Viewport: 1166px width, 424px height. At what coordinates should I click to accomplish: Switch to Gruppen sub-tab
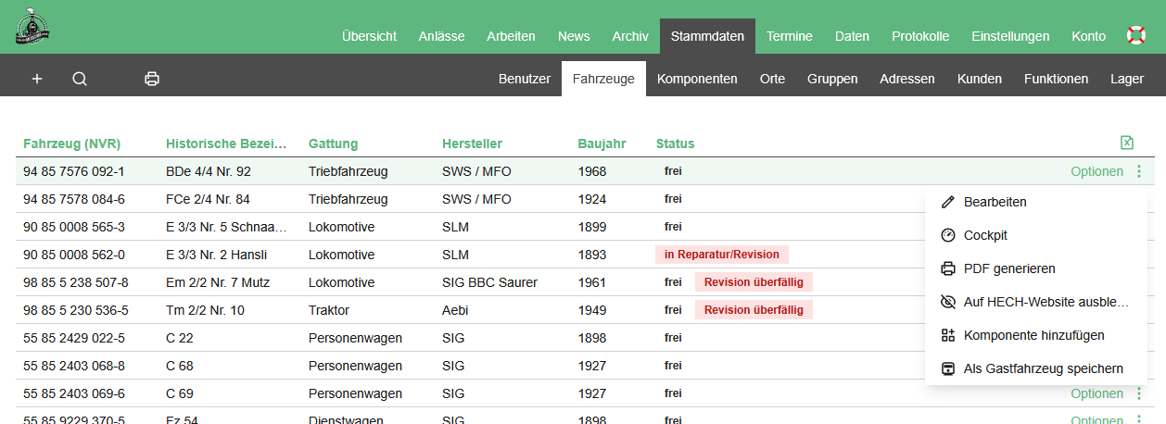click(832, 79)
